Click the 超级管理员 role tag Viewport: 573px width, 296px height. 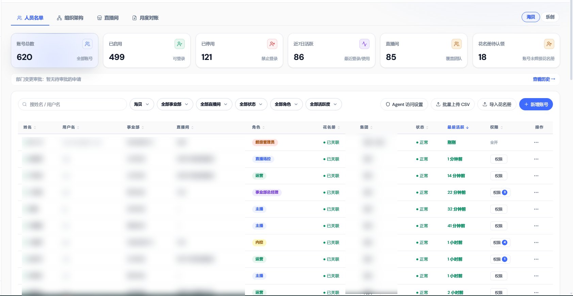click(265, 142)
